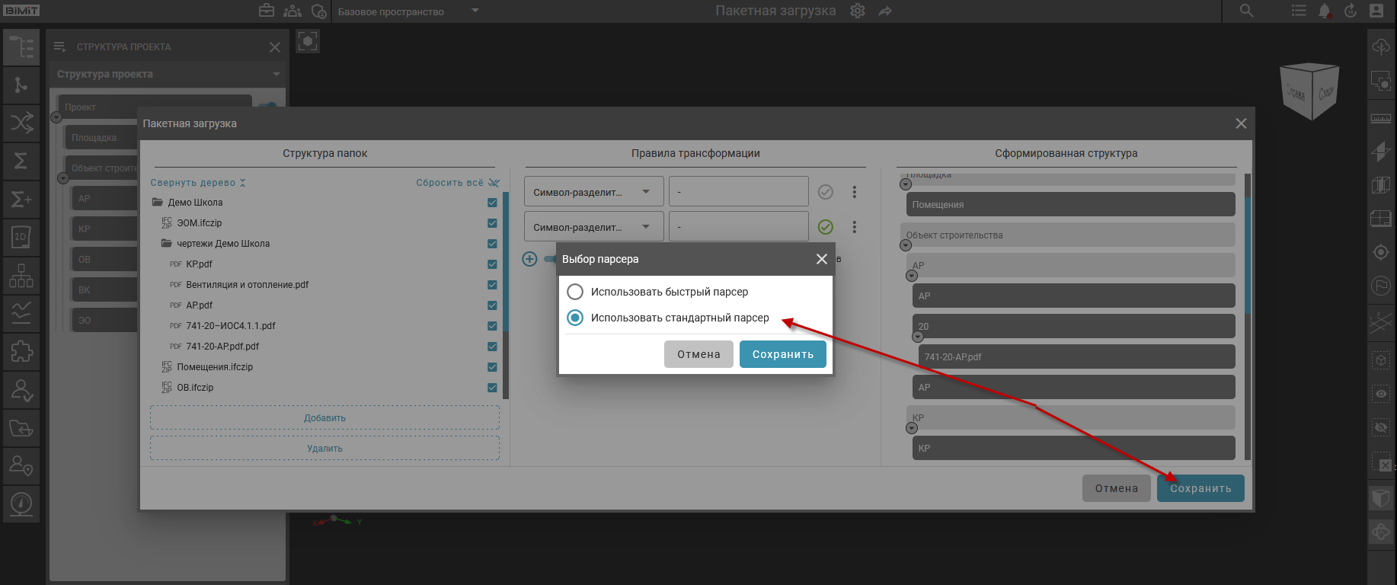Click the add rule plus icon
1397x585 pixels.
click(529, 259)
